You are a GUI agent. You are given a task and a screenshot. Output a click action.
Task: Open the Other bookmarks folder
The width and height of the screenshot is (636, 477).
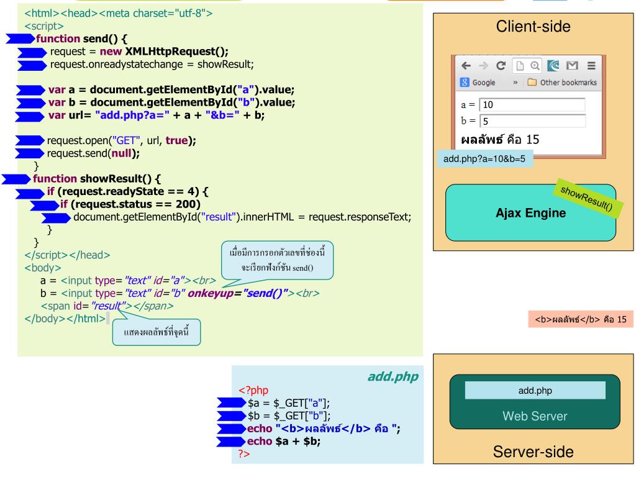pos(562,83)
